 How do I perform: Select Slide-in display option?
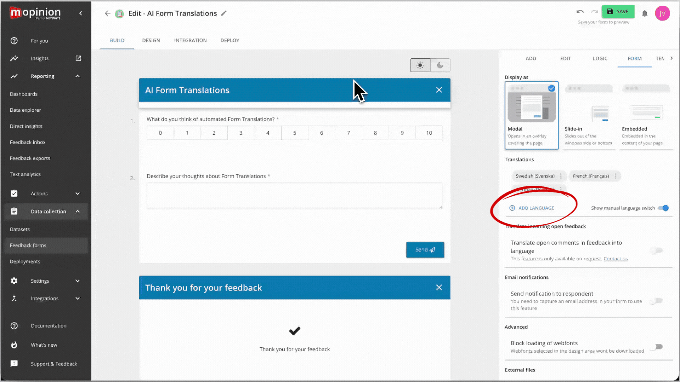tap(589, 115)
